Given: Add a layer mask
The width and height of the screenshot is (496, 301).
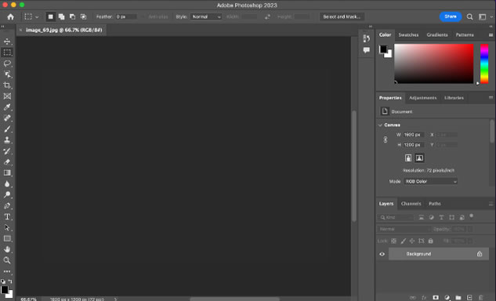Looking at the screenshot, I should pos(436,298).
